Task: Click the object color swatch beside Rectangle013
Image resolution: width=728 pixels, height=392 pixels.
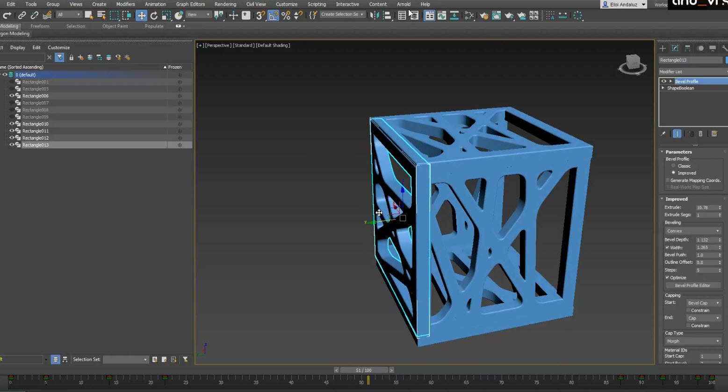Action: pos(726,60)
